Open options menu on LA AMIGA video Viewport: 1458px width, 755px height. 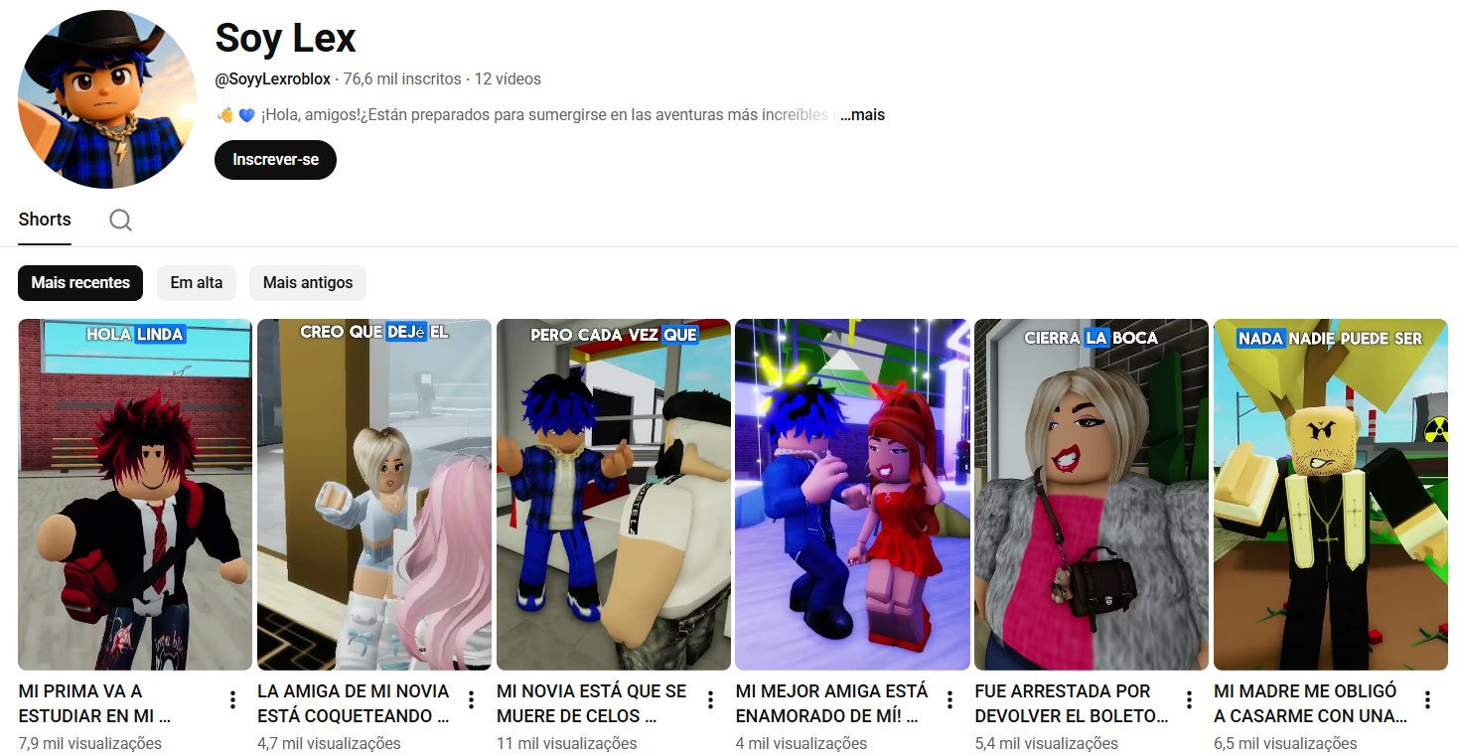[x=470, y=699]
